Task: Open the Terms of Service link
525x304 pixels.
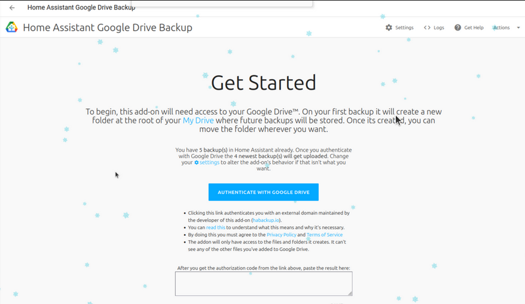Action: click(x=325, y=235)
